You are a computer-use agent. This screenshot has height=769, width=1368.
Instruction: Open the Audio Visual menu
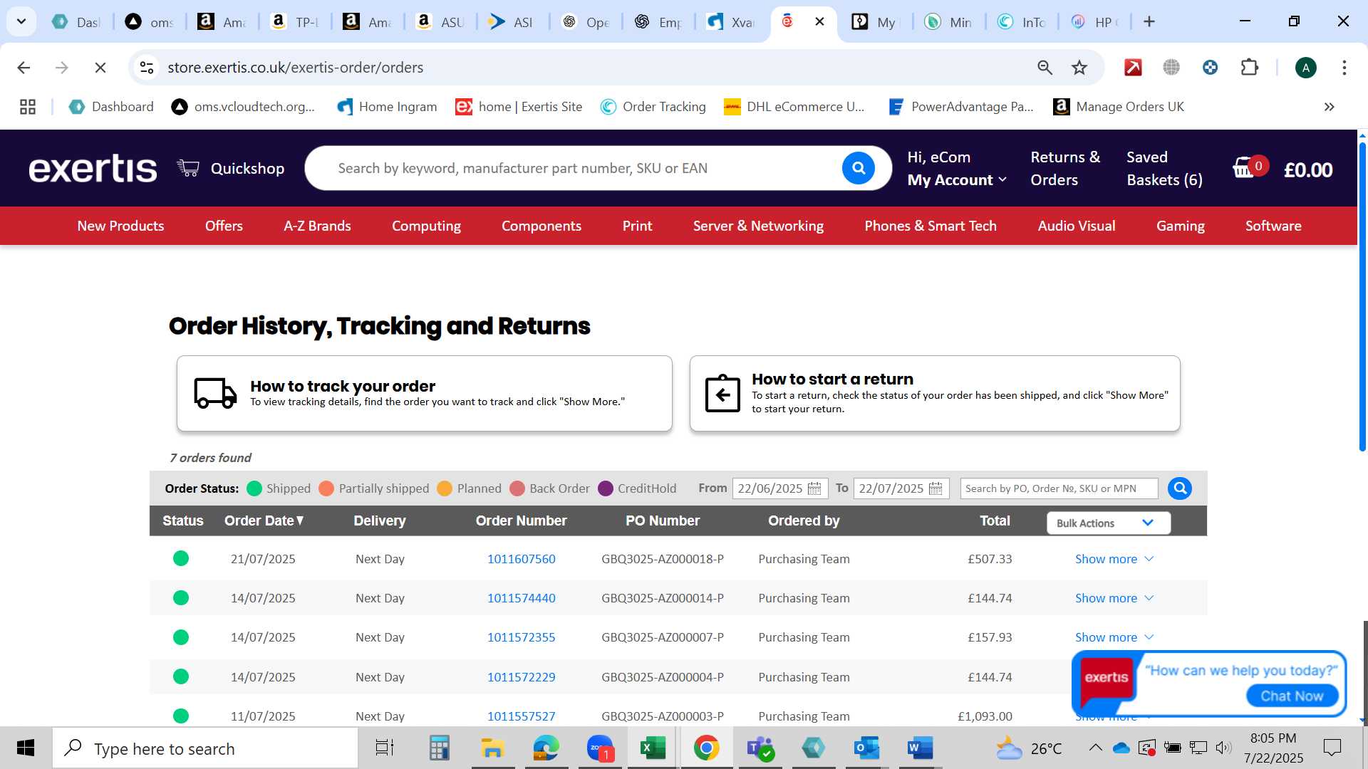[x=1076, y=226]
